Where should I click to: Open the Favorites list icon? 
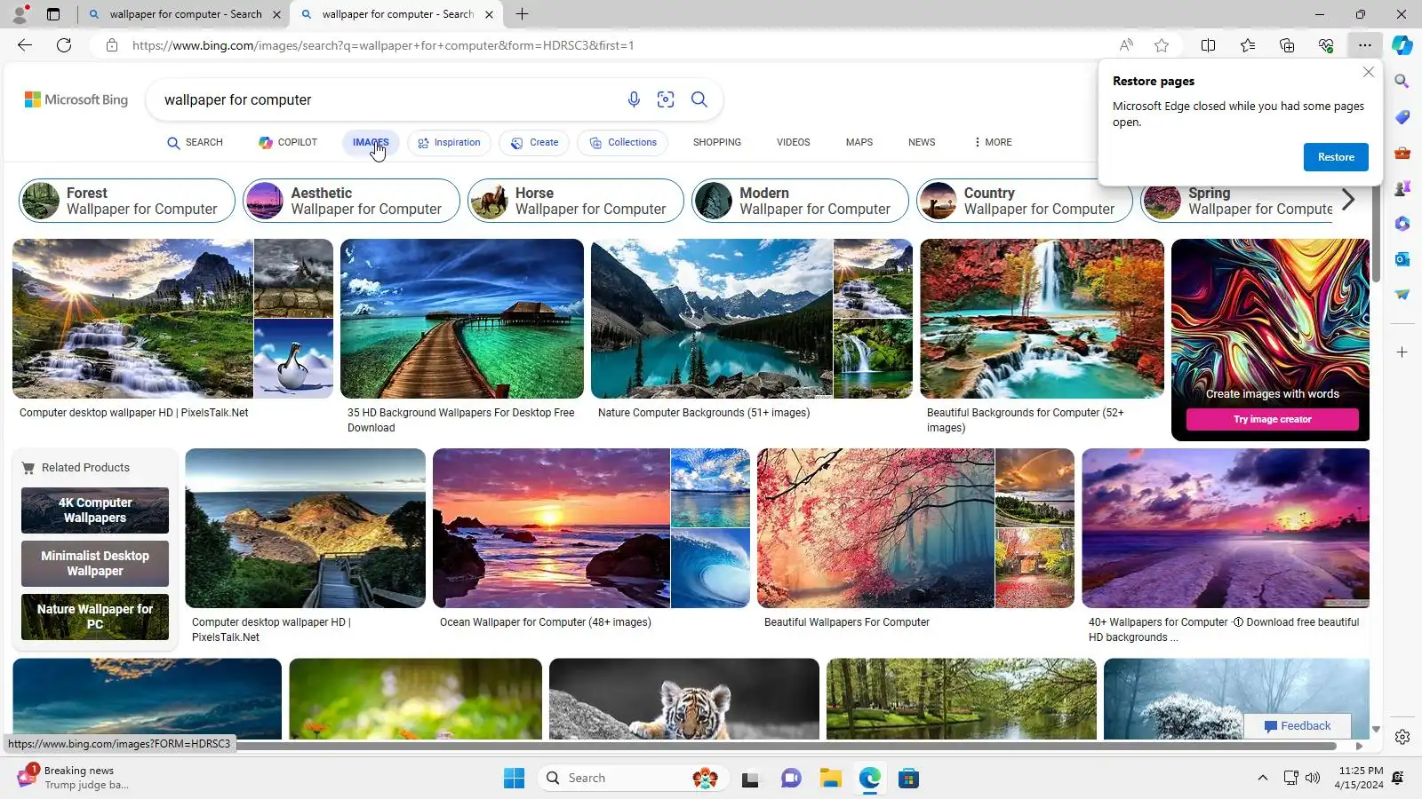coord(1248,45)
